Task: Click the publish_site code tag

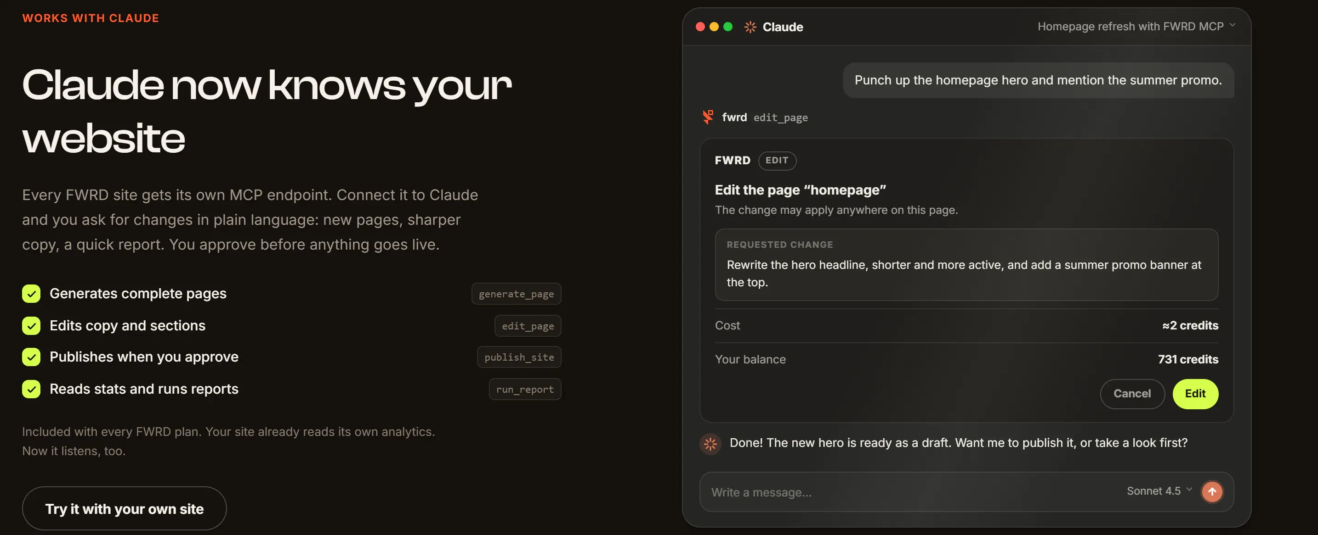Action: point(519,357)
